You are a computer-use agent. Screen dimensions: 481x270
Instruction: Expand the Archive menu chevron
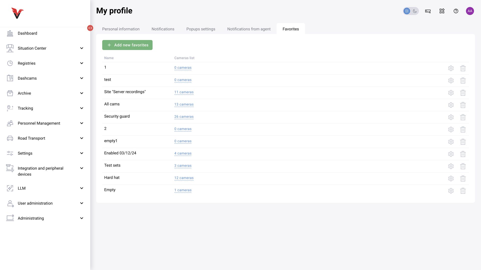pyautogui.click(x=82, y=93)
